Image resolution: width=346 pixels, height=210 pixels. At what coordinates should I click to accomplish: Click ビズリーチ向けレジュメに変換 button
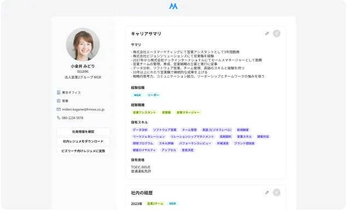pyautogui.click(x=83, y=151)
